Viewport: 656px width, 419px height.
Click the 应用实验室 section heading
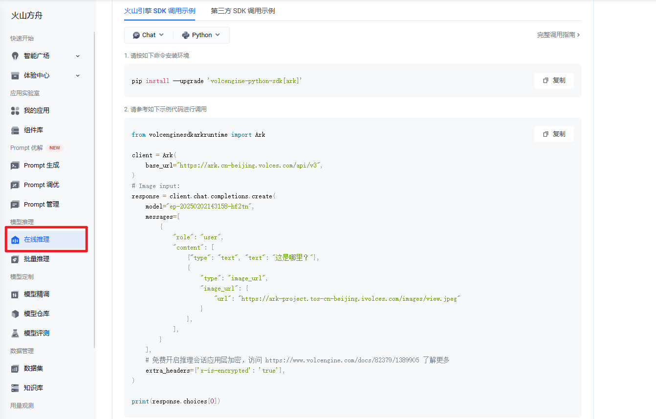pyautogui.click(x=25, y=93)
